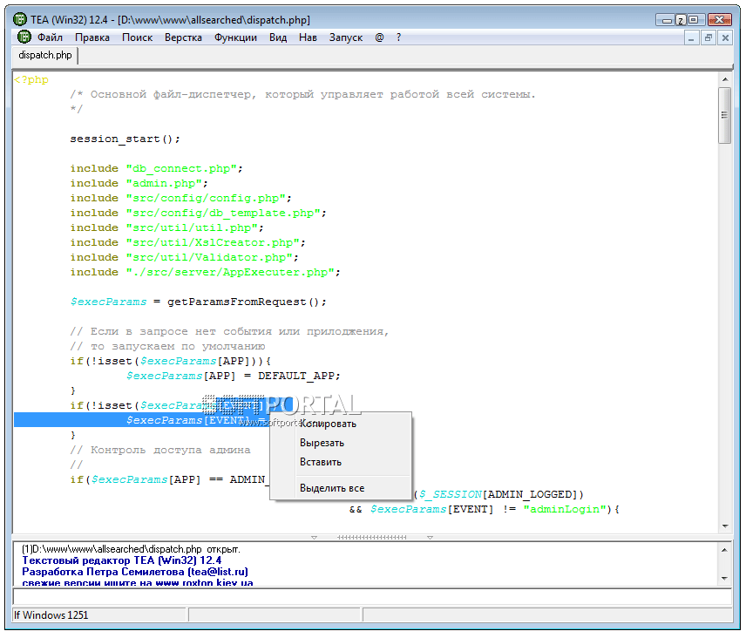The height and width of the screenshot is (638, 746).
Task: Click the log line 'Текстовый редактор TEA (Win32) 12.4'
Action: pyautogui.click(x=122, y=560)
